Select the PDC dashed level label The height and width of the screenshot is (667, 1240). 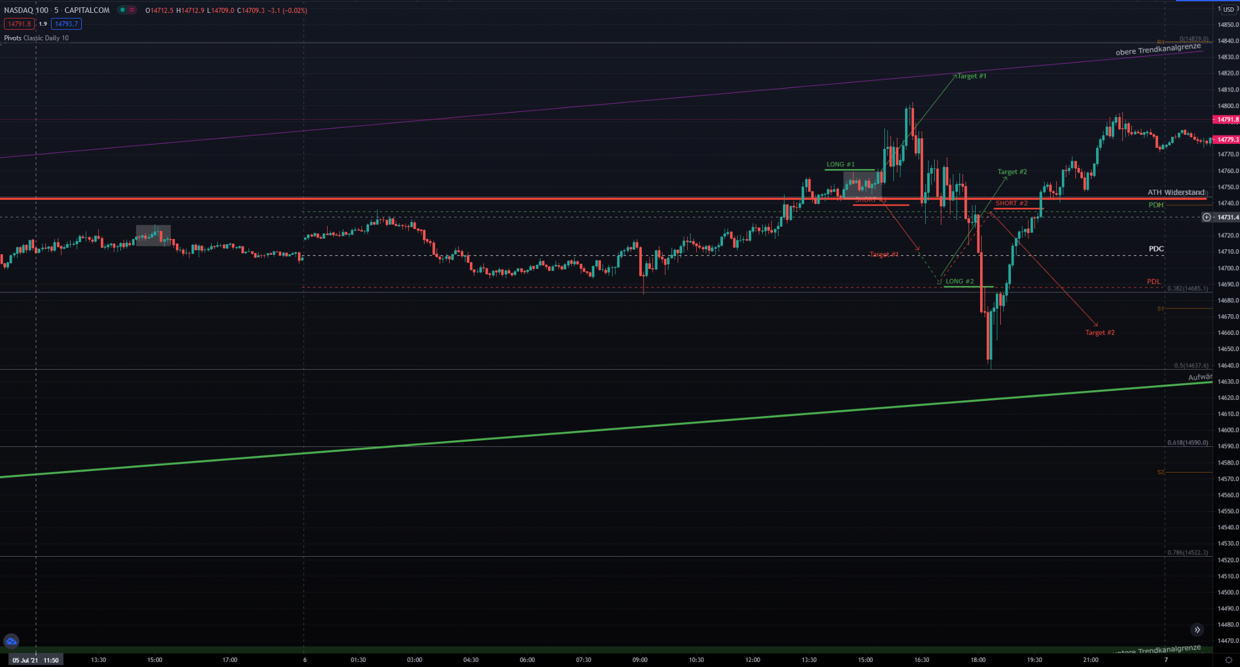pyautogui.click(x=1156, y=249)
